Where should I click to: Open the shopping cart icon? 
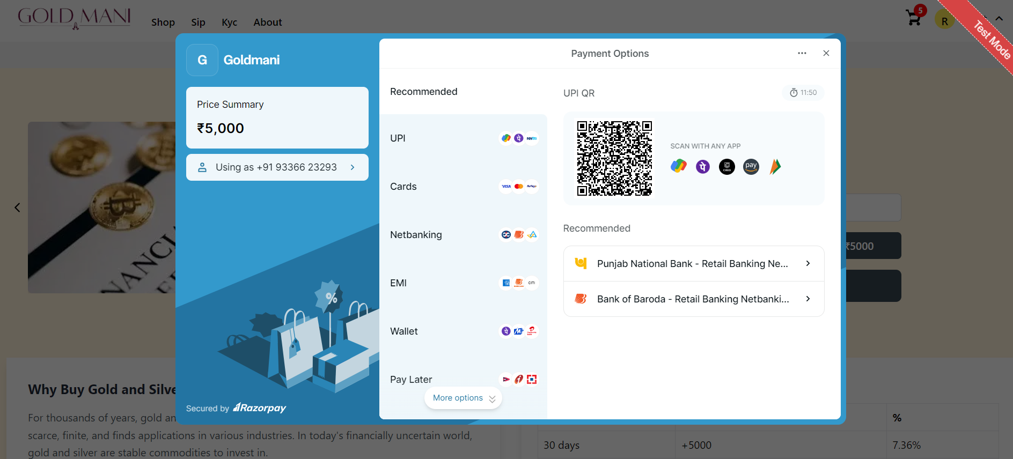[913, 18]
